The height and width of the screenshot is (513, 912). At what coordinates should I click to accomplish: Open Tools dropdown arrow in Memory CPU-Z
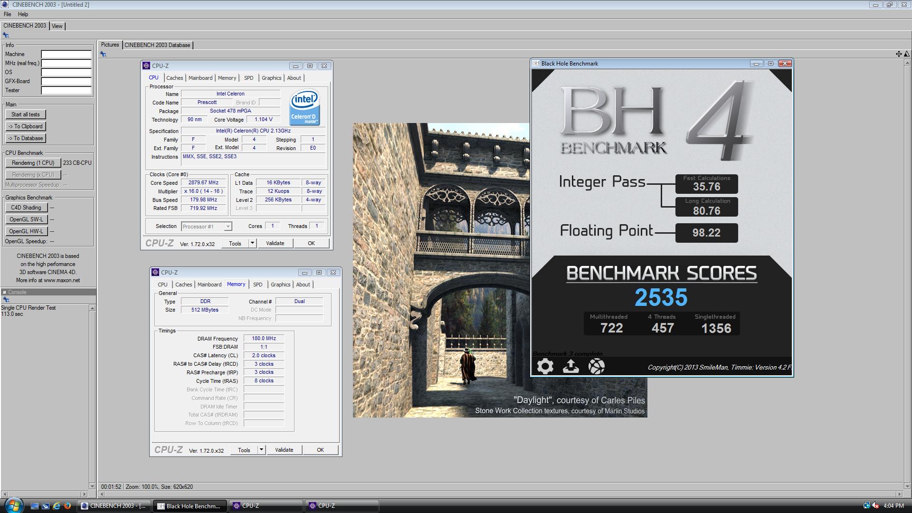261,450
